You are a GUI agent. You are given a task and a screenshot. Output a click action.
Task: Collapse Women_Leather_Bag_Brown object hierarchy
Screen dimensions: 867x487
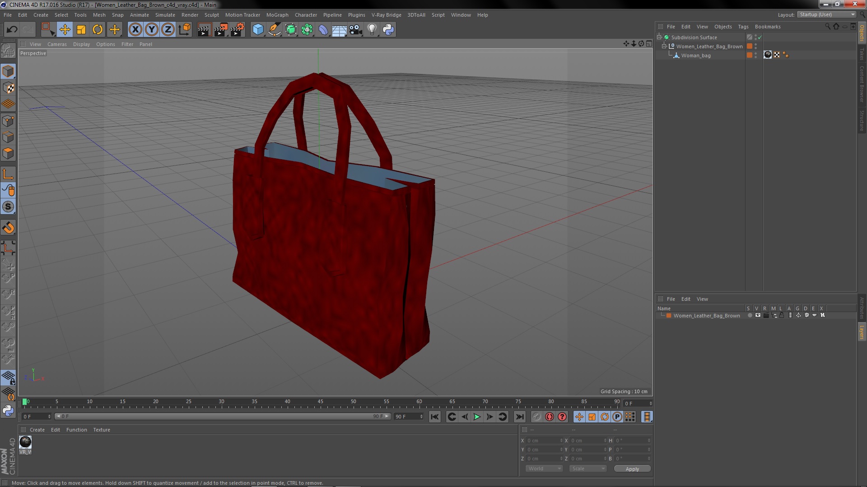664,46
